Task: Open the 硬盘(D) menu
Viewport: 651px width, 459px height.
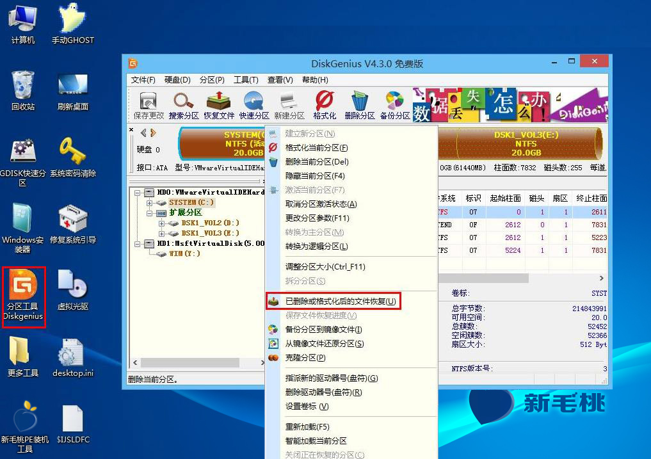Action: pyautogui.click(x=177, y=80)
